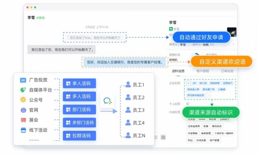Viewport: 258px width, 155px height.
Task: Select the 客户管理 content tag
Action: click(214, 140)
